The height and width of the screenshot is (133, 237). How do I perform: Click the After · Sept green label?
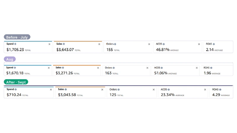[16, 82]
